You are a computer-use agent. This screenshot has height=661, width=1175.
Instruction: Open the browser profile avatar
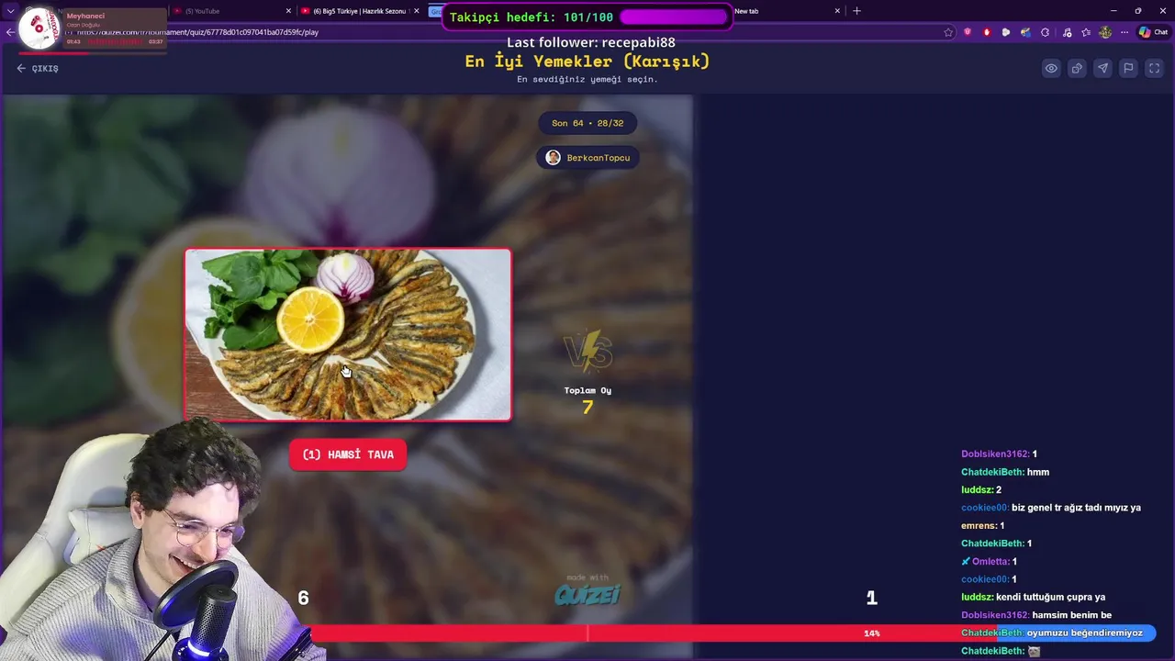[x=1105, y=32]
